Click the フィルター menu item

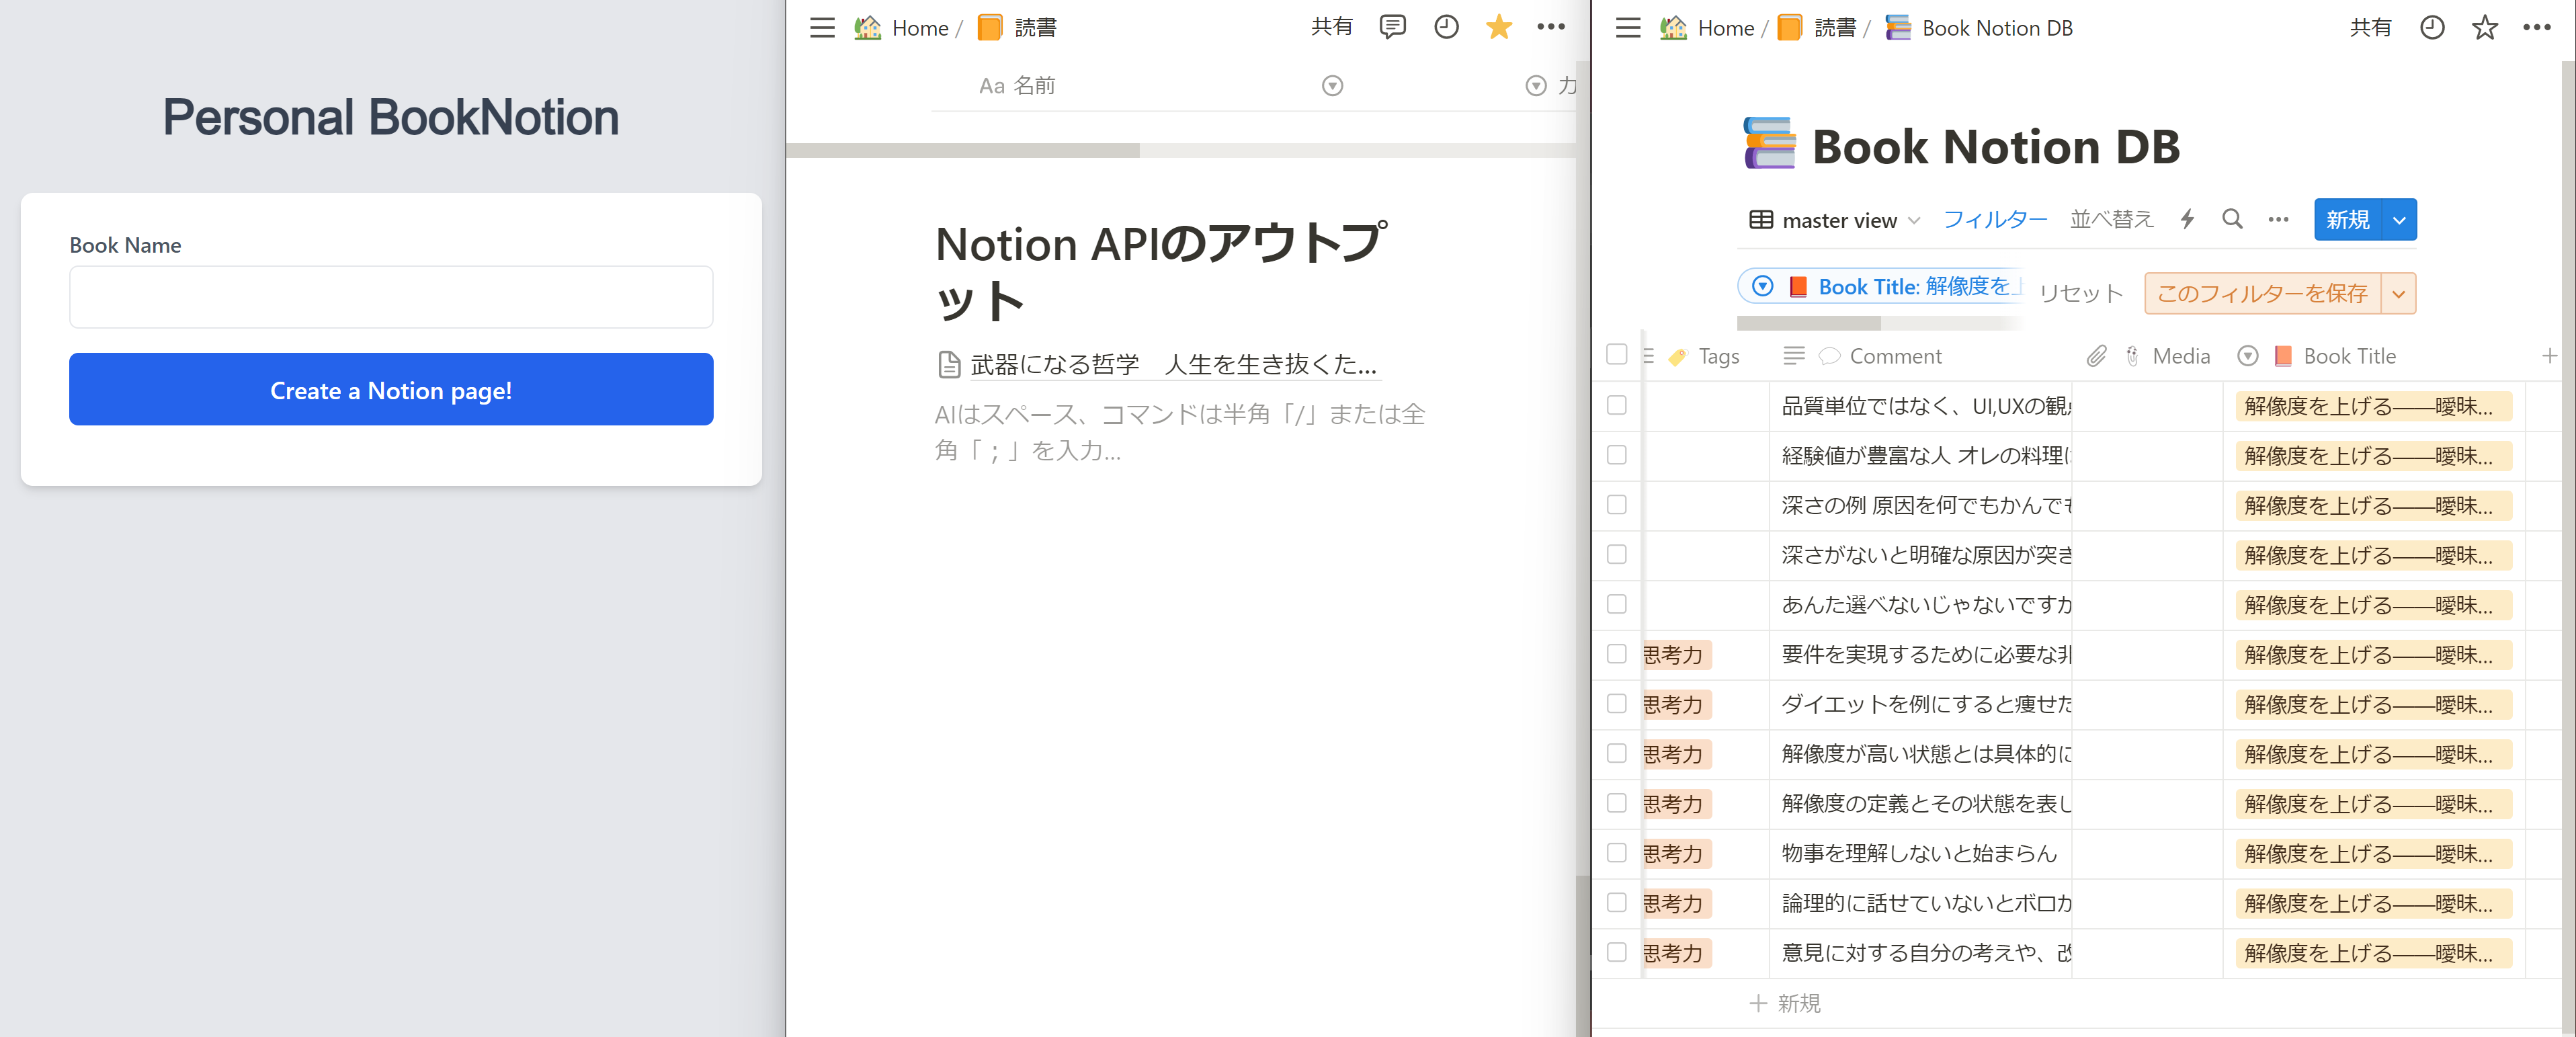(1994, 219)
